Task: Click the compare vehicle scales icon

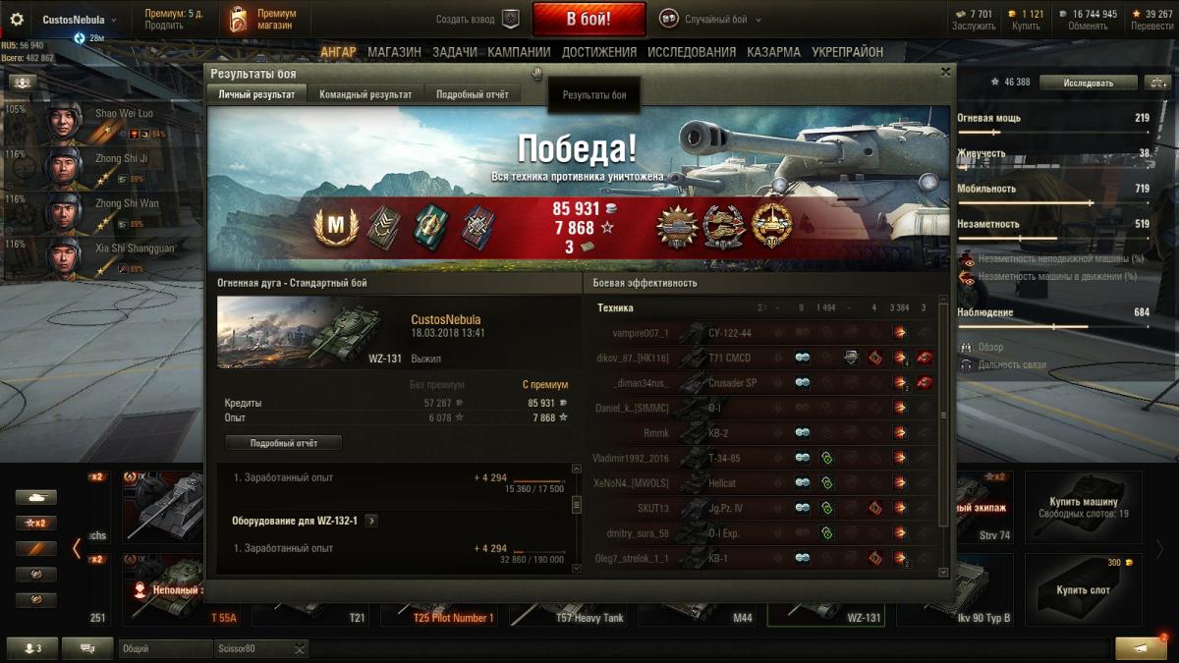Action: (x=1157, y=83)
